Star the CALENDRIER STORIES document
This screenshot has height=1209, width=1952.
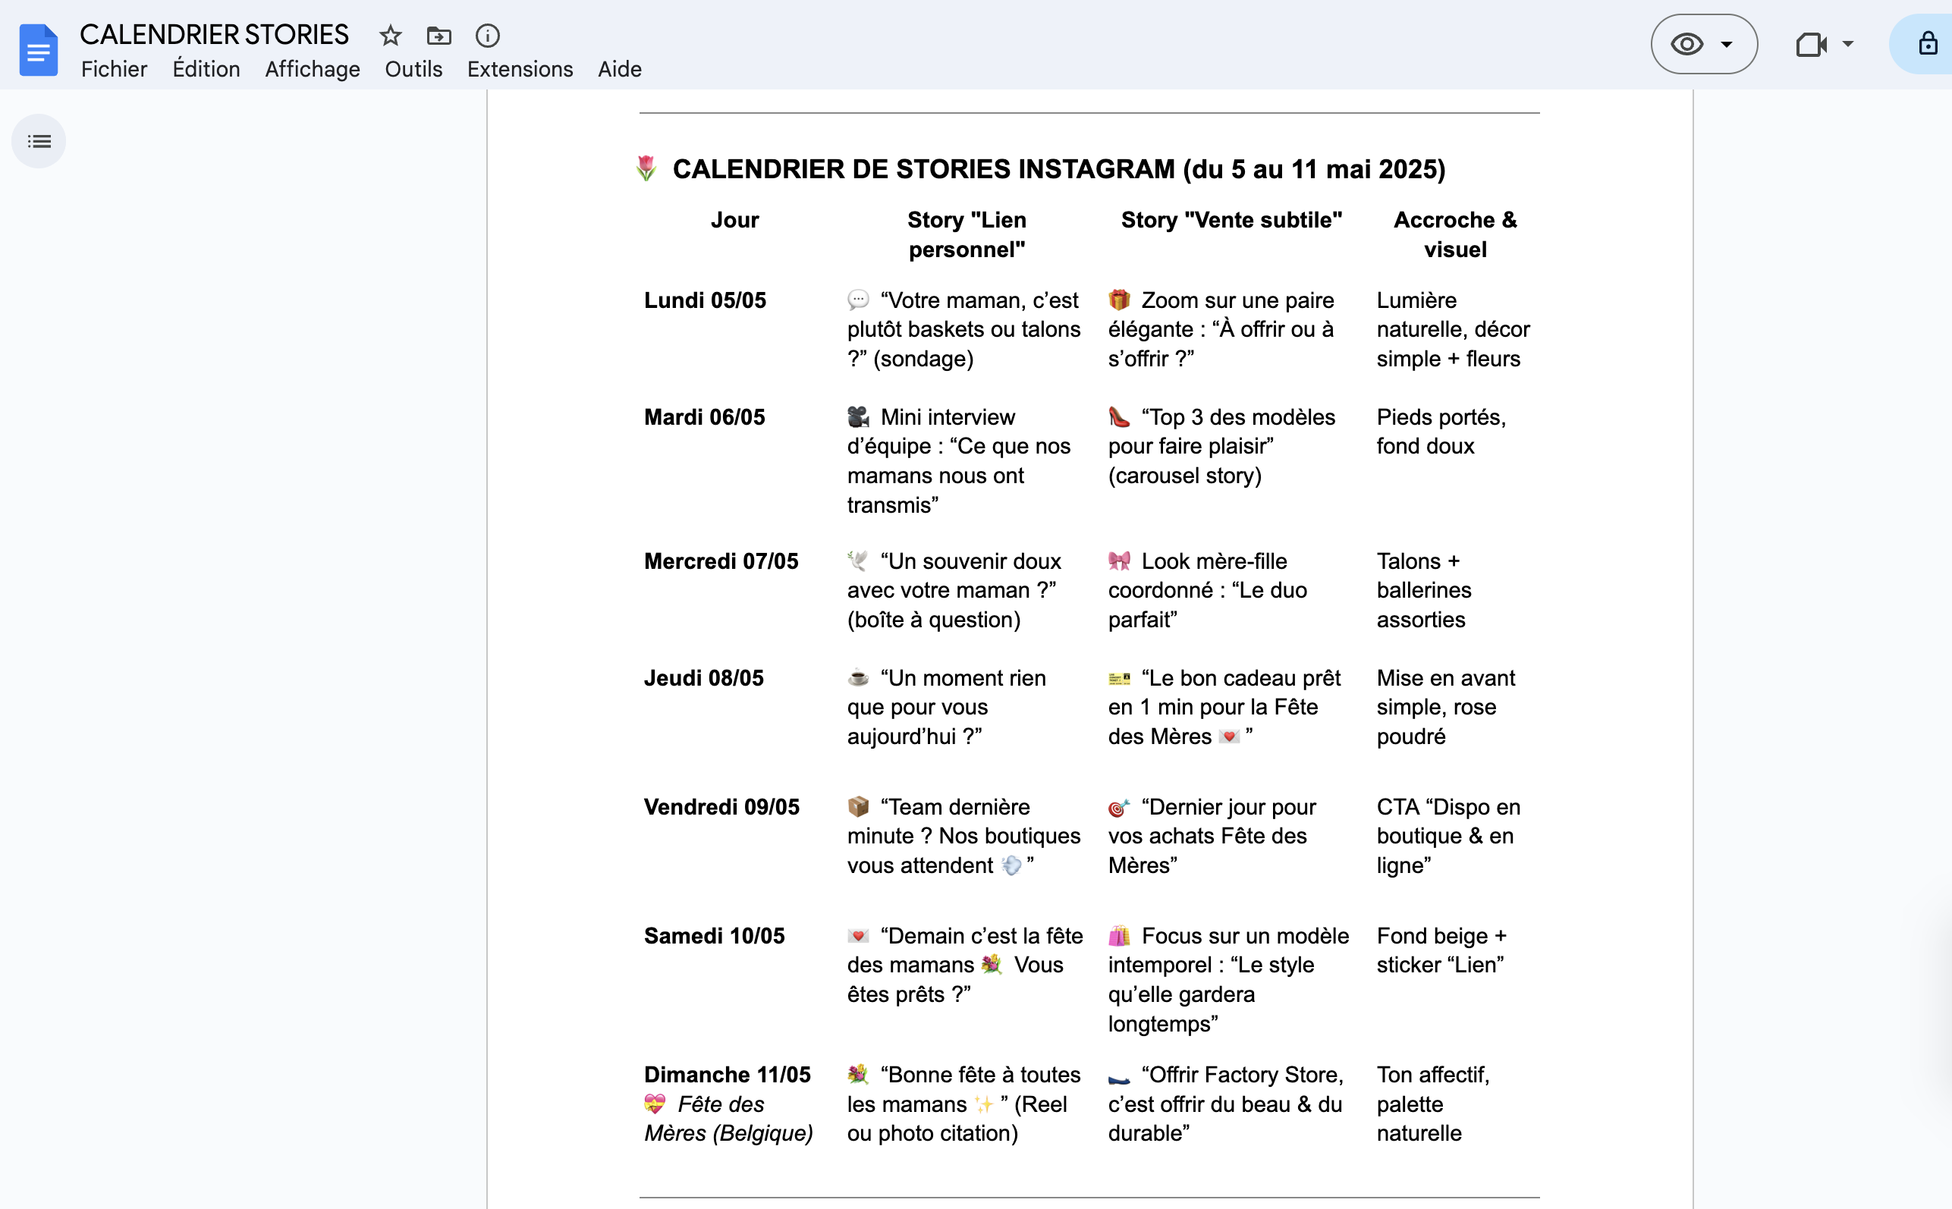point(390,36)
